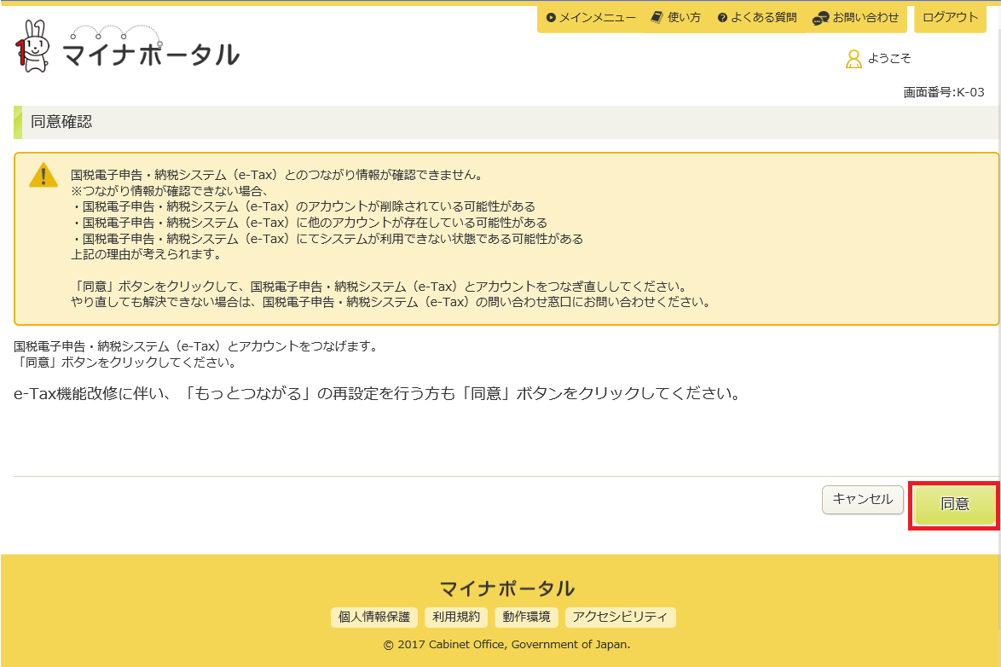Click the e-Tax機能改修に伴い sentence
This screenshot has width=1001, height=667.
click(378, 393)
